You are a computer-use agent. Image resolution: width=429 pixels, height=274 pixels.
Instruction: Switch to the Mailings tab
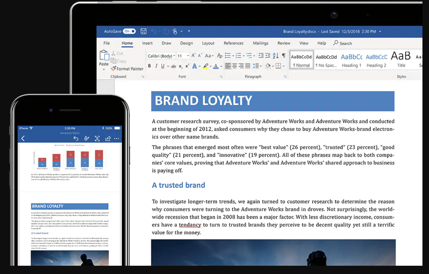click(261, 43)
